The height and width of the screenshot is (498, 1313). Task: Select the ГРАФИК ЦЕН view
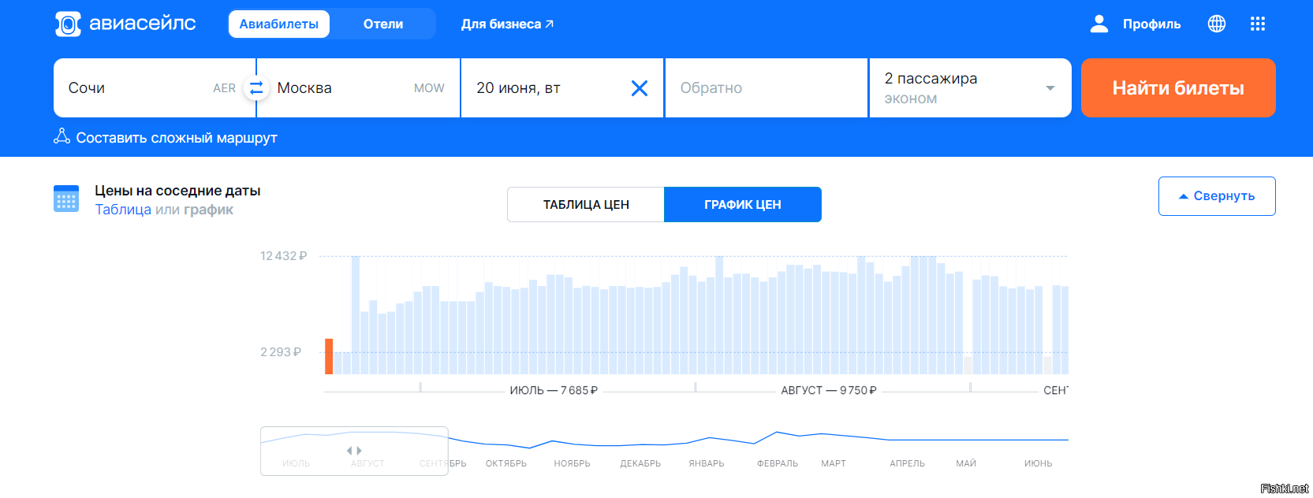click(742, 205)
